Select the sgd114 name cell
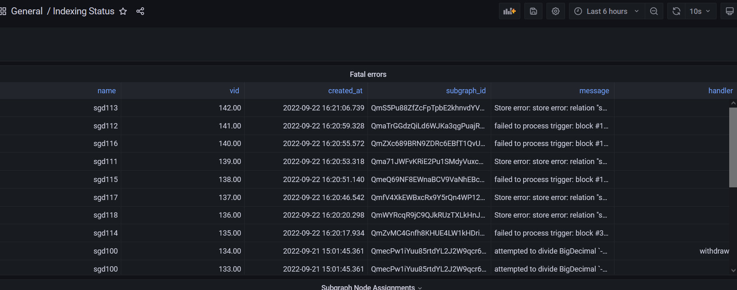This screenshot has width=737, height=290. pyautogui.click(x=106, y=233)
